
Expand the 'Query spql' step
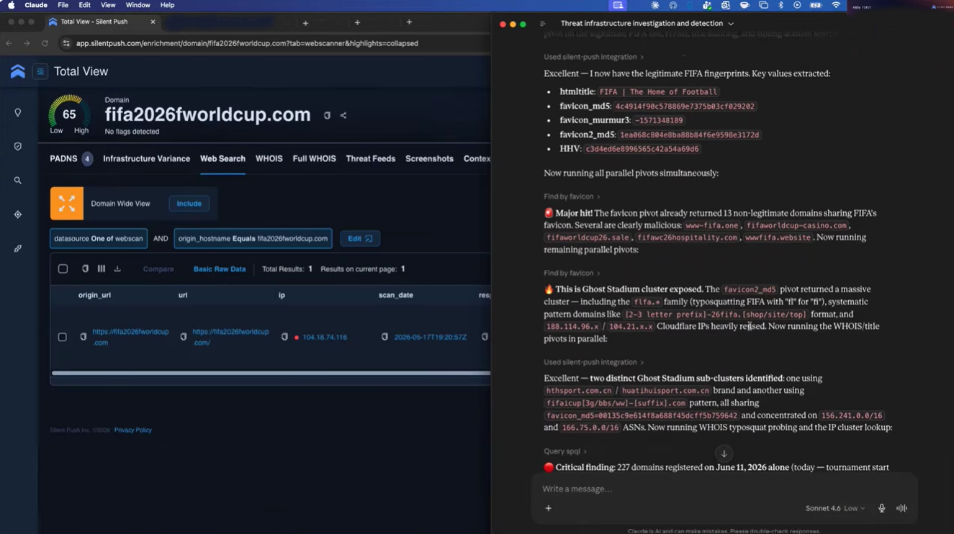pos(565,451)
